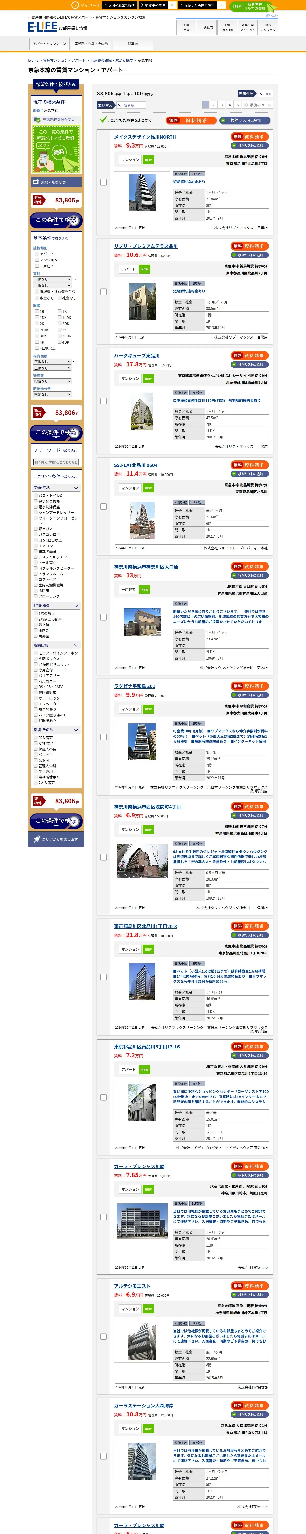306x1534 pixels.
Task: Open the アパート・マンション tab
Action: click(x=49, y=43)
